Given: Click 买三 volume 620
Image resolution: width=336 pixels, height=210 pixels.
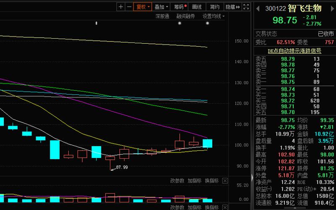Looking at the screenshot, I should tap(315, 101).
